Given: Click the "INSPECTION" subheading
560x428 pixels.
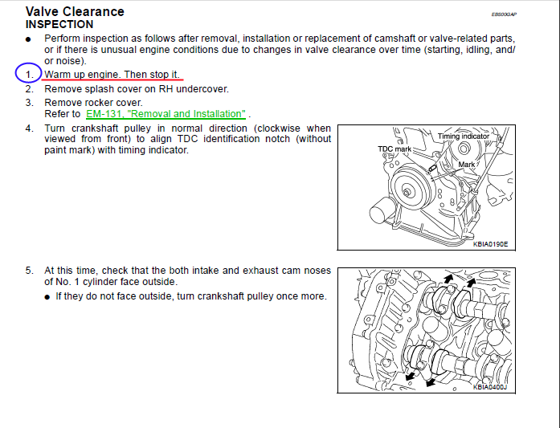Looking at the screenshot, I should point(59,24).
